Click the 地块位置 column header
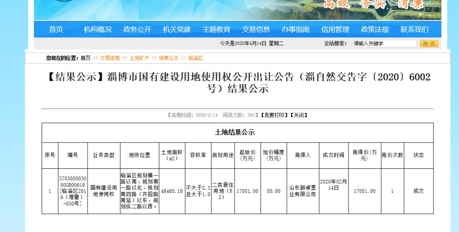Viewport: 459px width, 232px height. [x=140, y=155]
